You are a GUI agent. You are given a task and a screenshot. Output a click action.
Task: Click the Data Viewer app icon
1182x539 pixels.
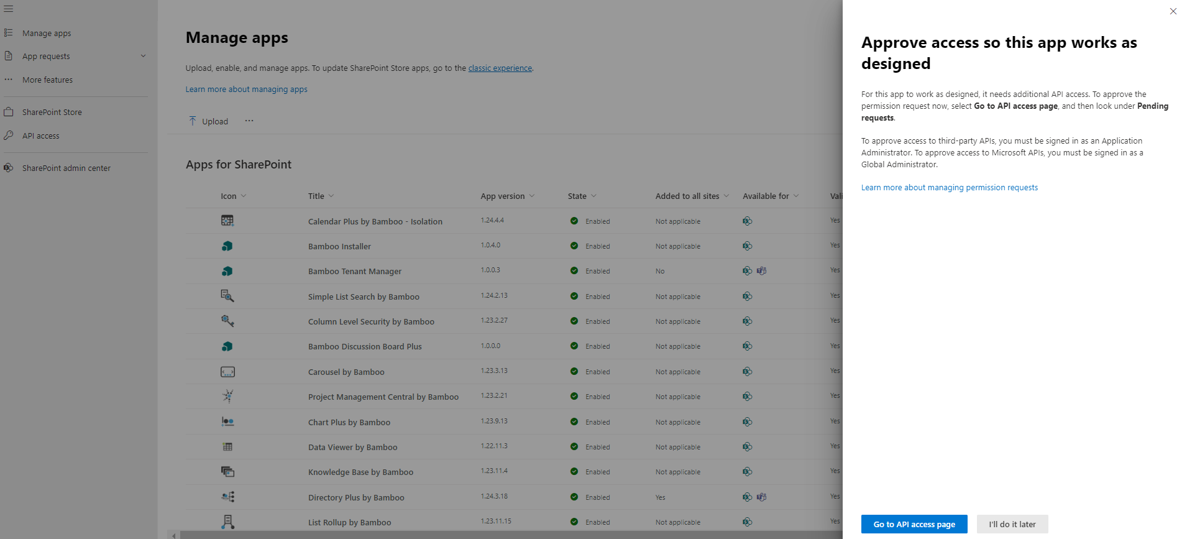227,446
